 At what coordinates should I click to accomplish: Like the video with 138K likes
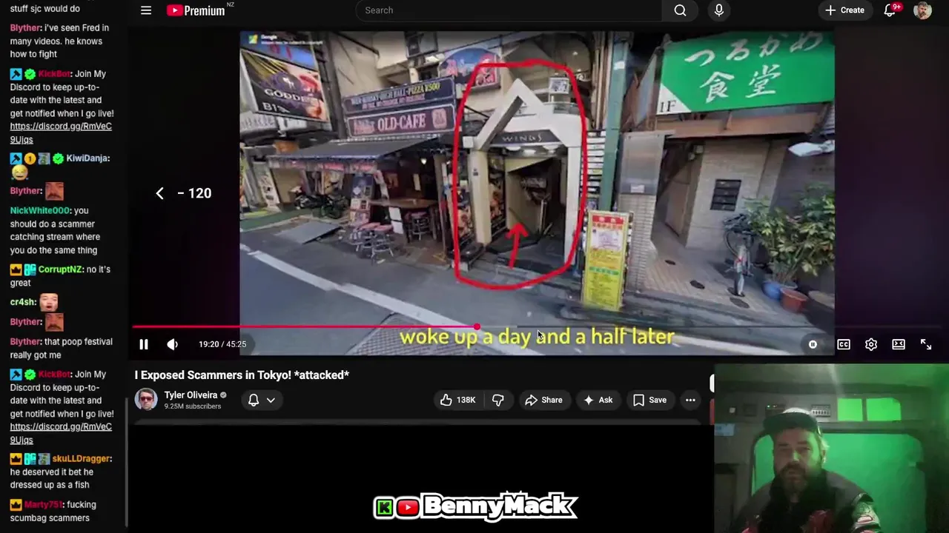[x=458, y=400]
